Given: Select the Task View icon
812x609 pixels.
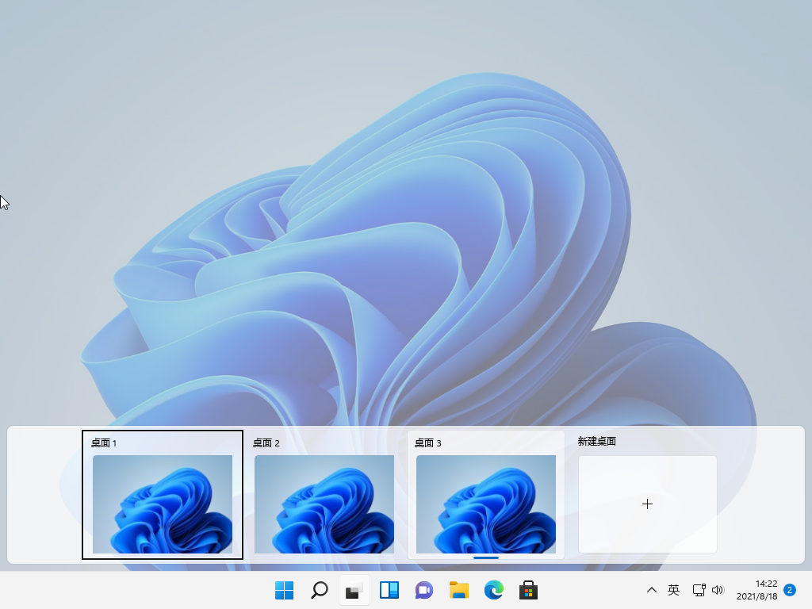Looking at the screenshot, I should 354,590.
